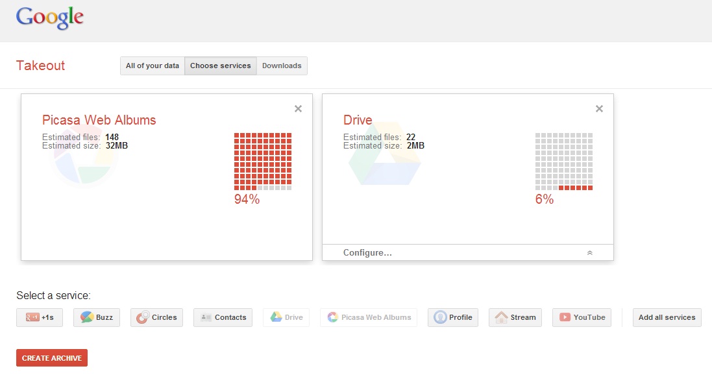
Task: Open the Downloads tab
Action: (x=282, y=66)
